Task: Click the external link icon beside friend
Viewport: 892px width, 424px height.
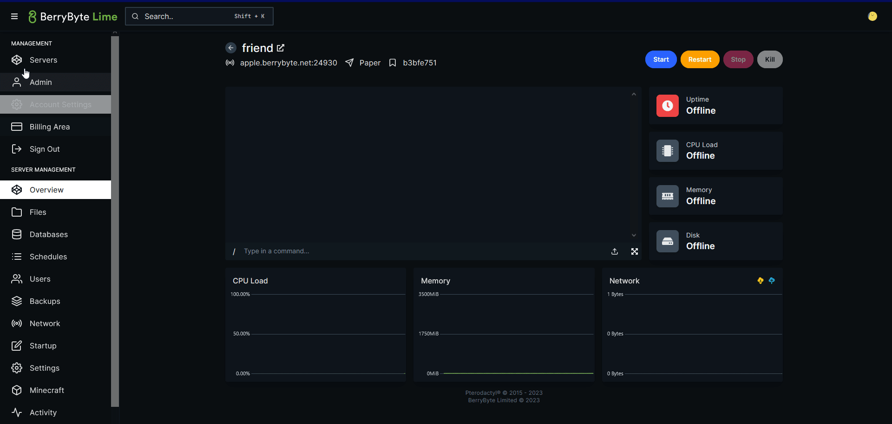Action: pyautogui.click(x=281, y=48)
